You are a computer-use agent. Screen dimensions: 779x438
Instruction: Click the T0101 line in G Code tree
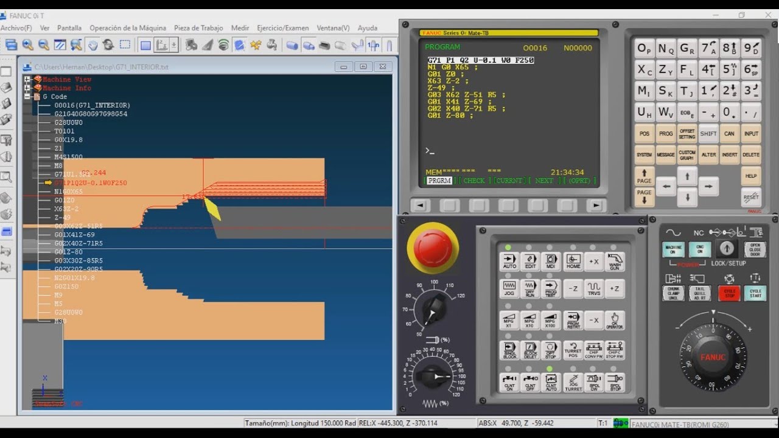[65, 131]
